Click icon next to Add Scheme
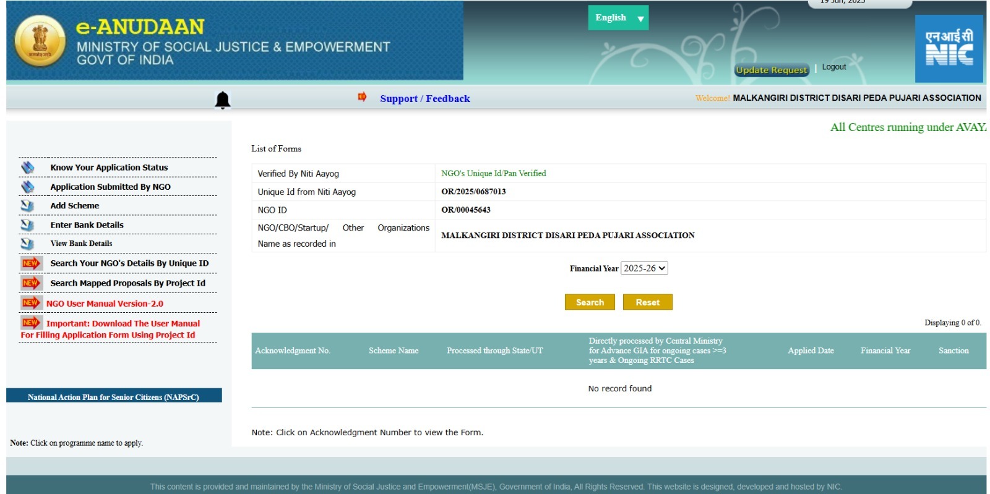 tap(28, 206)
